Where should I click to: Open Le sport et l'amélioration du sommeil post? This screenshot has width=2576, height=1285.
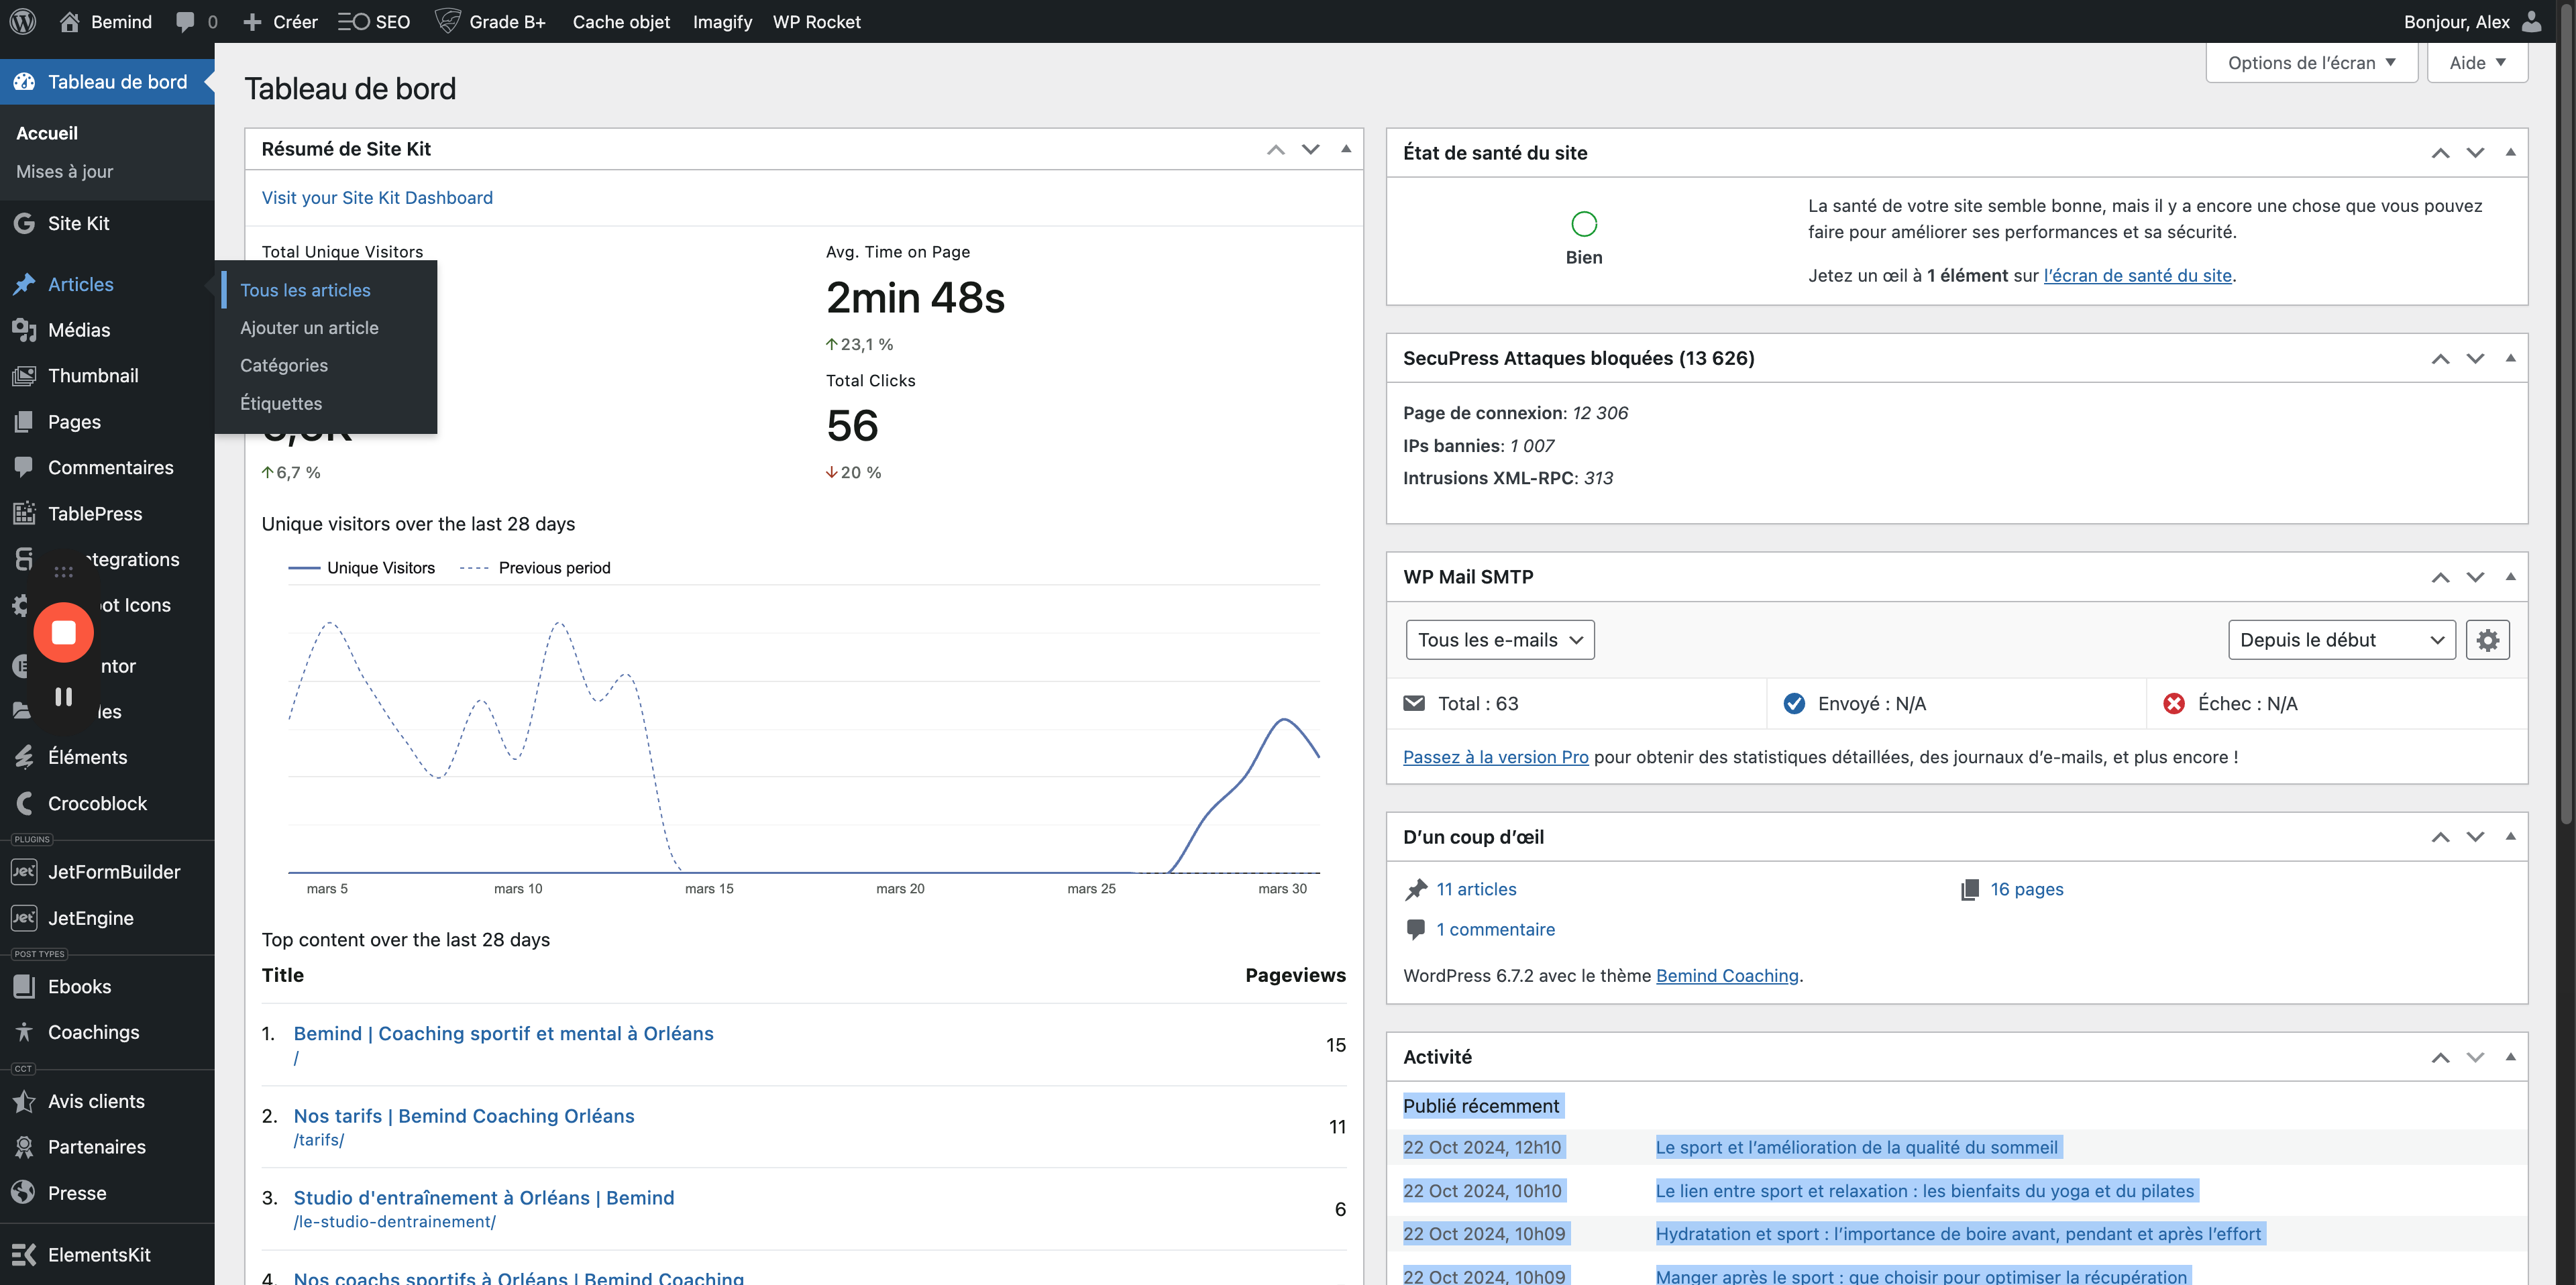pos(1856,1147)
